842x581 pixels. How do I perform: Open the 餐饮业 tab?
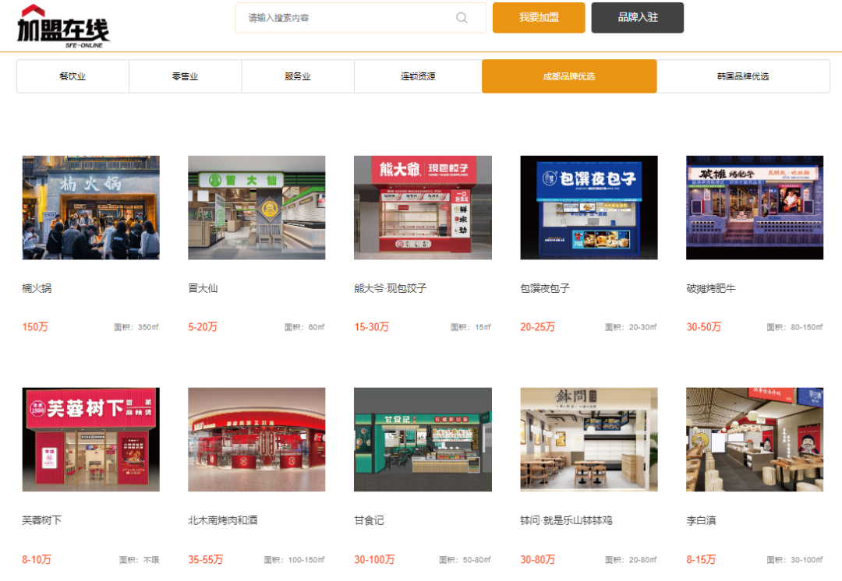[73, 76]
